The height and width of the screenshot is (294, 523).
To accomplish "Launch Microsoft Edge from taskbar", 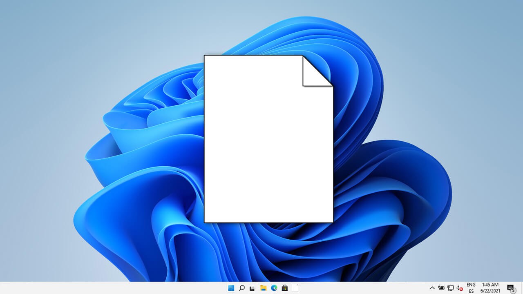I will (274, 288).
